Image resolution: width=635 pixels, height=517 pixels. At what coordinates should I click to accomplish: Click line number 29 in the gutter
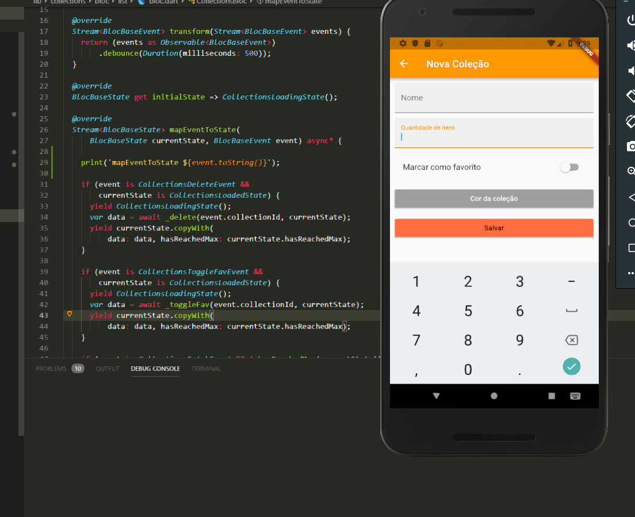(44, 162)
